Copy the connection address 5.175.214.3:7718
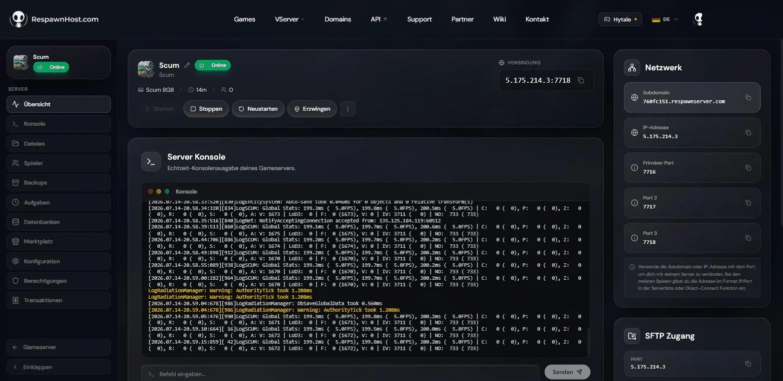The width and height of the screenshot is (783, 381). [581, 80]
